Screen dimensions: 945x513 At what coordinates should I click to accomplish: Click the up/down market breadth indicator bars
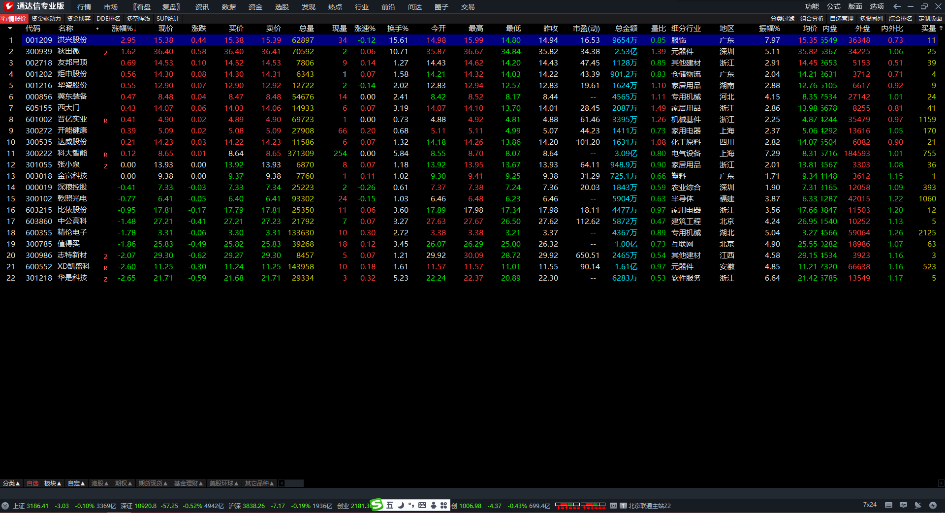coord(580,506)
